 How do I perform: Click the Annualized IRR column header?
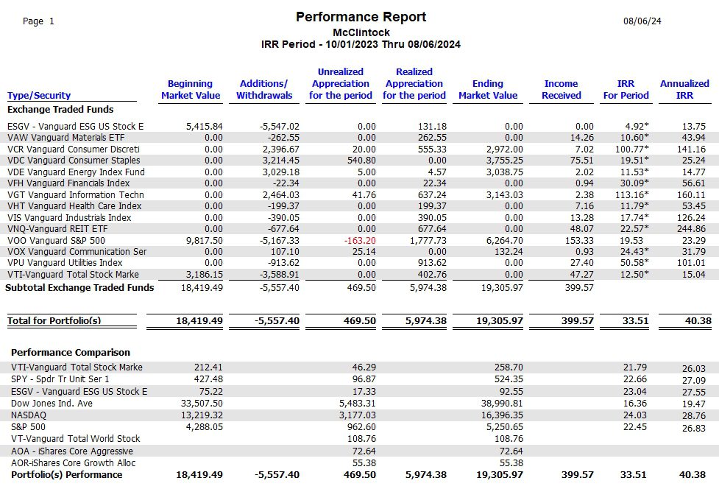coord(684,89)
